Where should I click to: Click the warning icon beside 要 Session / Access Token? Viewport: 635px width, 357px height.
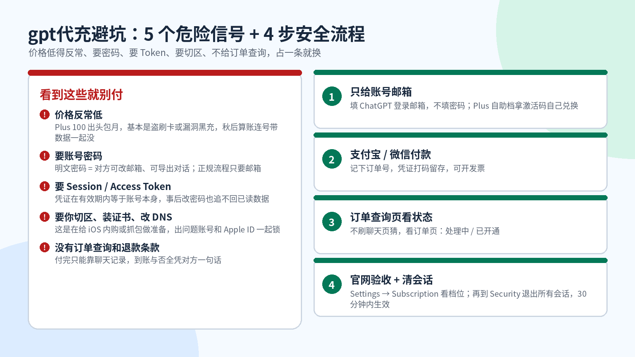click(44, 186)
